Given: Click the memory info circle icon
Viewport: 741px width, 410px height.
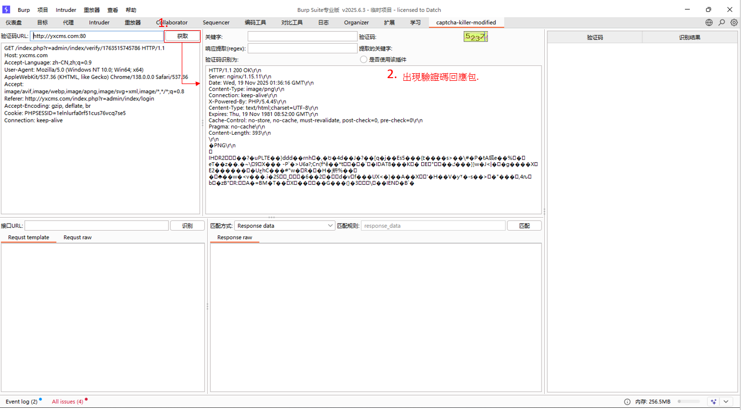Looking at the screenshot, I should [627, 401].
